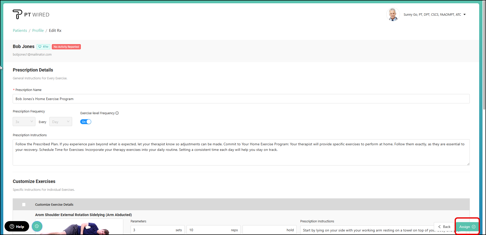Open the Help chat widget
Screen dimensions: 486x235
click(x=17, y=226)
